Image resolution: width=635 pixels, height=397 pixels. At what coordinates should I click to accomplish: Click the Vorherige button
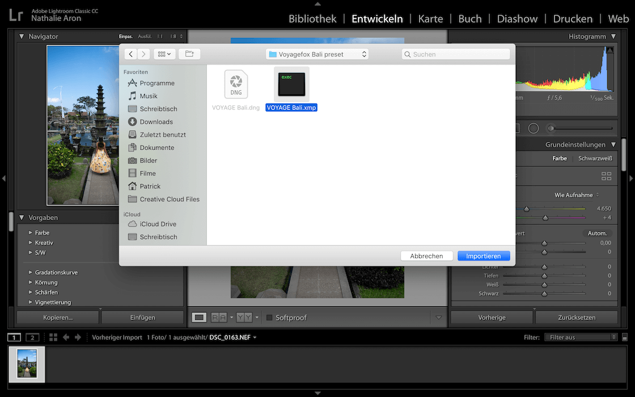pos(492,318)
